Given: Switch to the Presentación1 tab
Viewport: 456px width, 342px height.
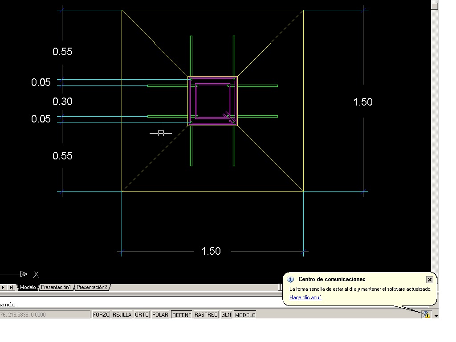Looking at the screenshot, I should 56,287.
